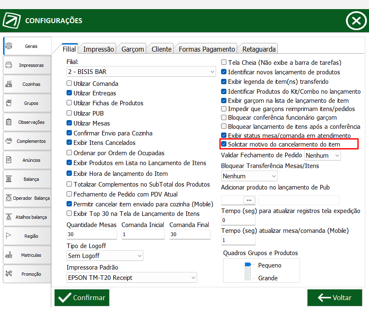Expand Bloquear Transferência Mesas/Itens dropdown
The image size is (369, 310).
[x=249, y=176]
